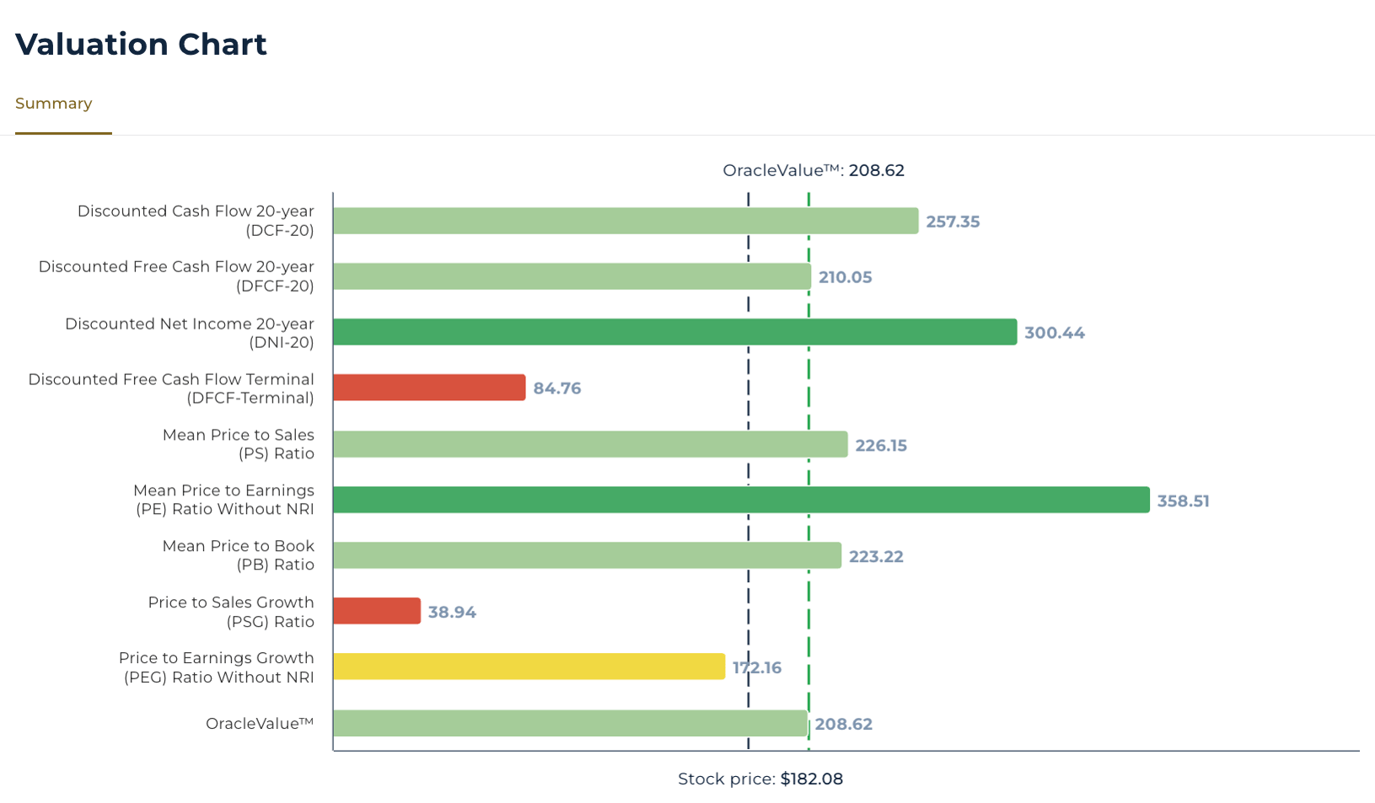The height and width of the screenshot is (803, 1375).
Task: Click the red DFCF-Terminal bar
Action: pos(429,388)
